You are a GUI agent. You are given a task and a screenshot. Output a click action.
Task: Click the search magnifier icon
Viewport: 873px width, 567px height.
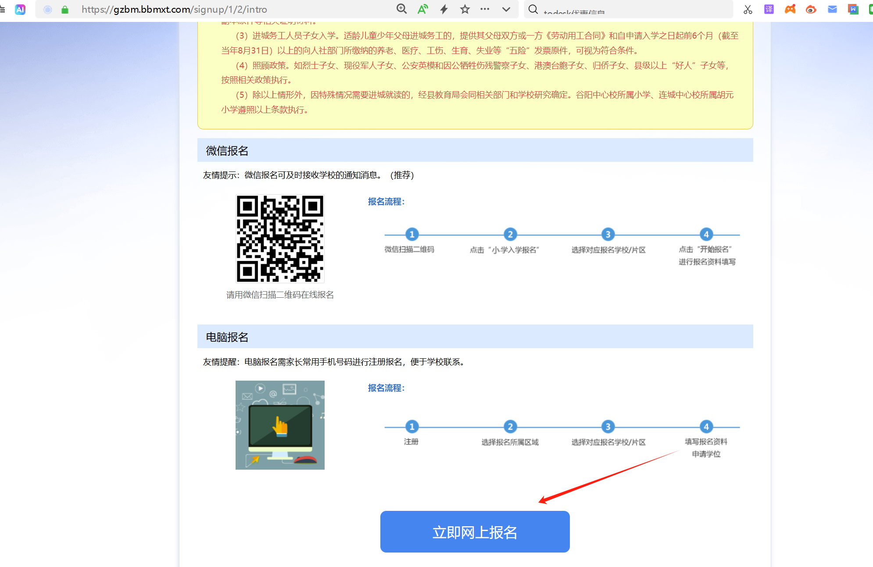point(533,9)
